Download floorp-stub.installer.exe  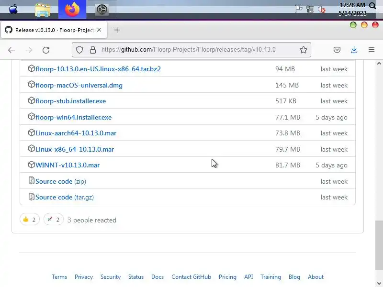point(70,101)
